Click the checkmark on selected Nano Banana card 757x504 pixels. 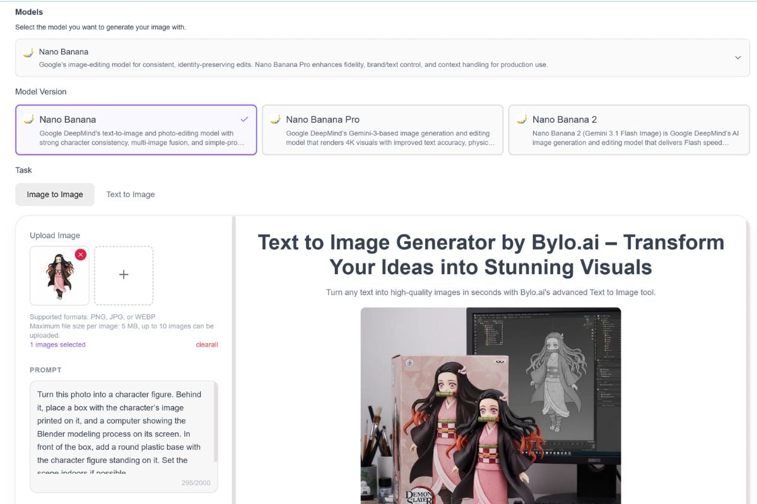[x=245, y=119]
